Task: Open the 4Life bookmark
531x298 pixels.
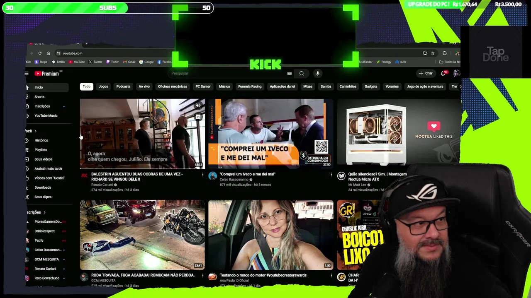Action: (x=401, y=62)
